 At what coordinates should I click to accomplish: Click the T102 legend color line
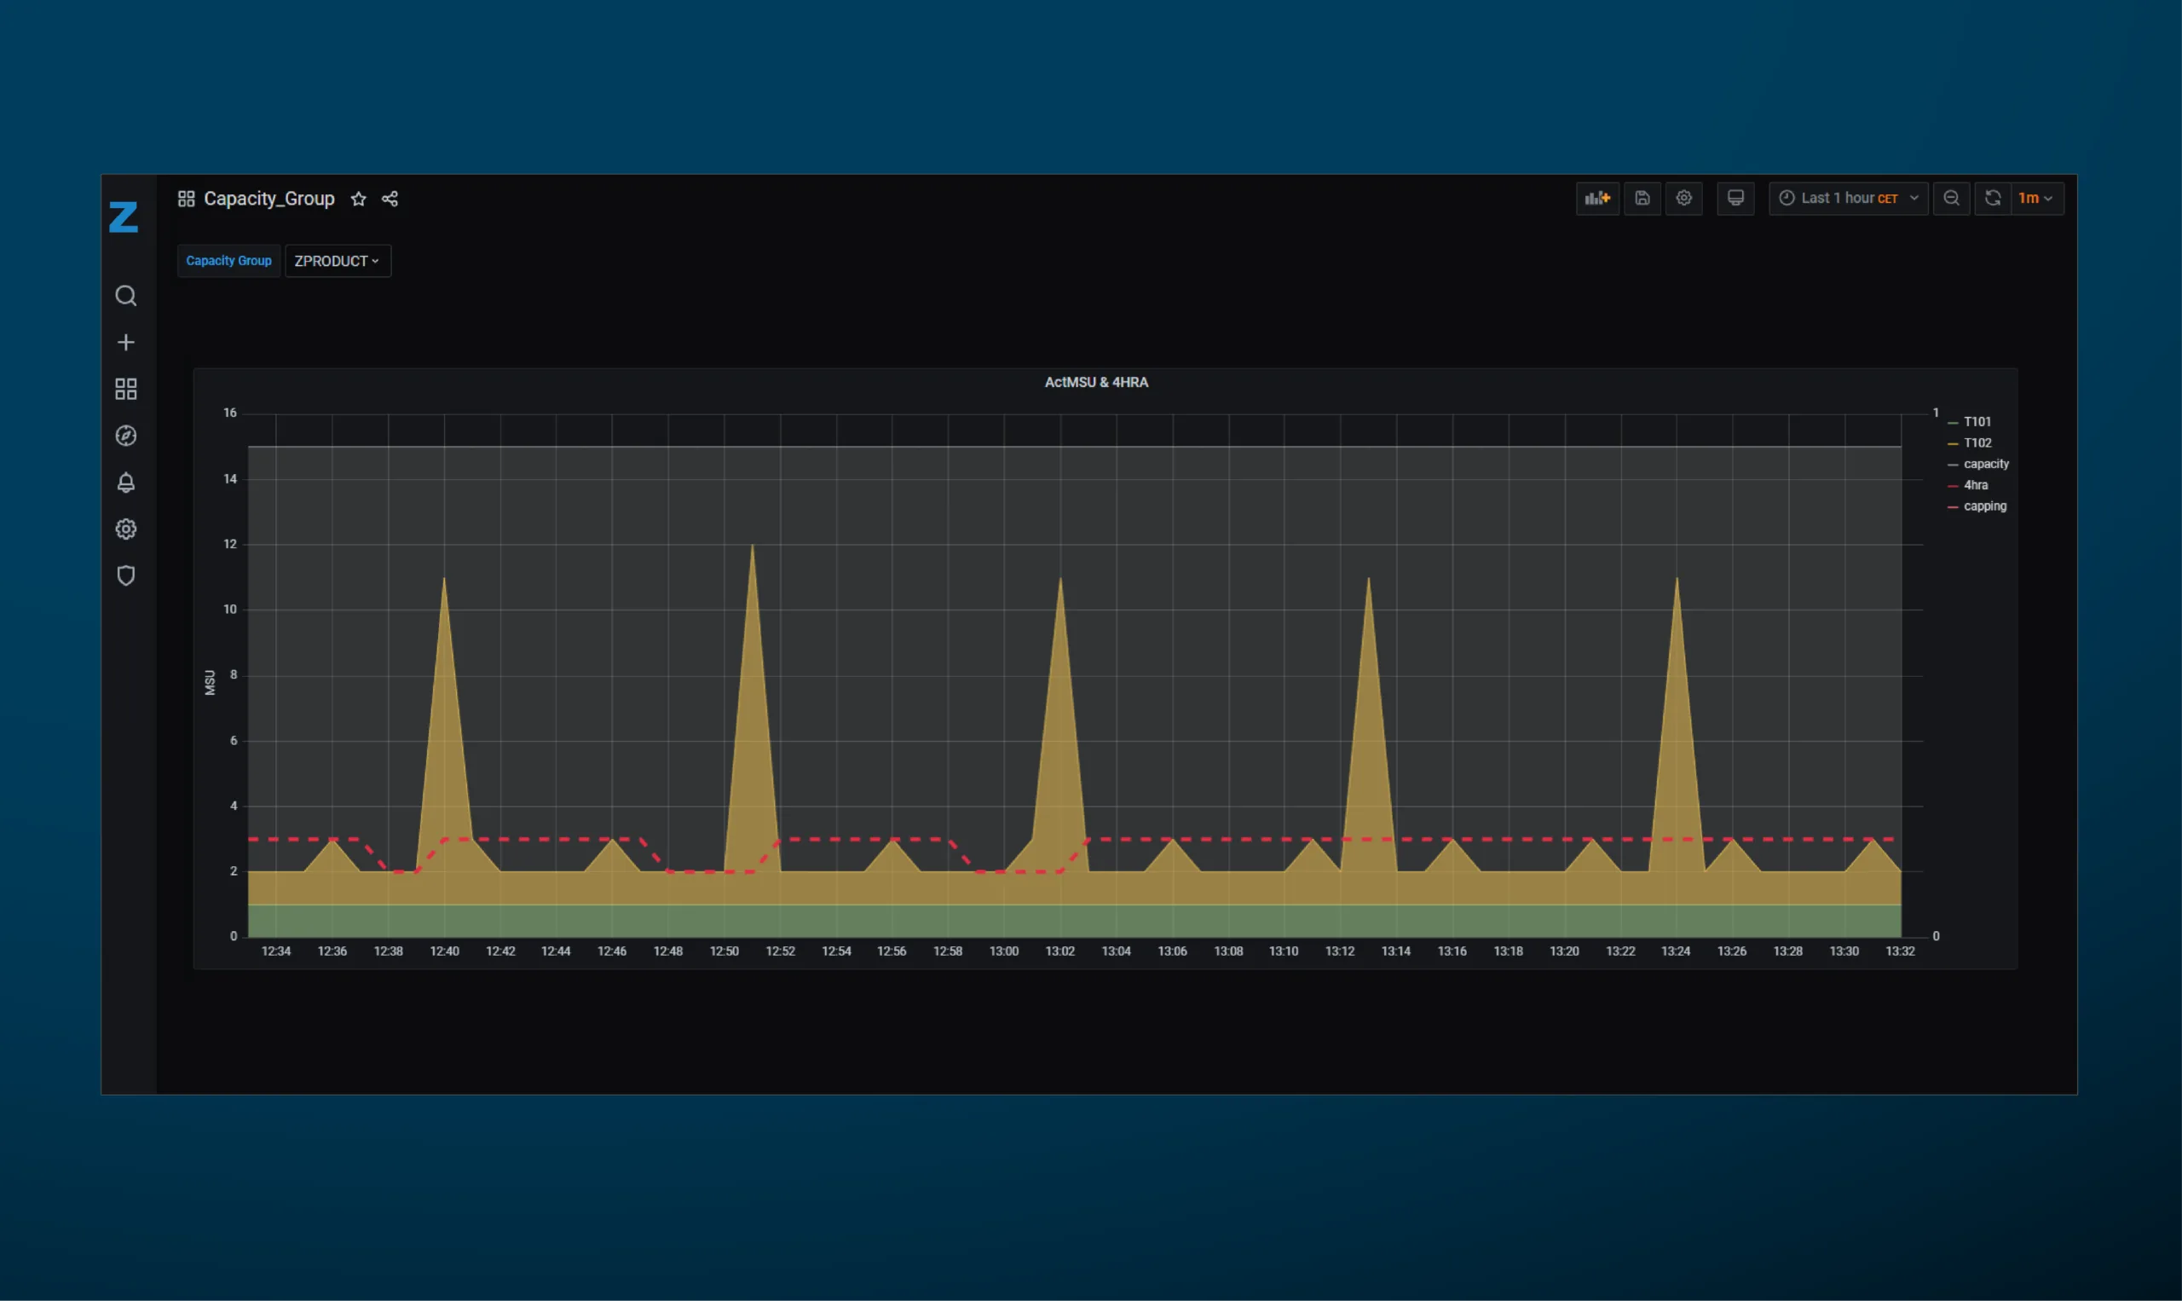pyautogui.click(x=1953, y=443)
